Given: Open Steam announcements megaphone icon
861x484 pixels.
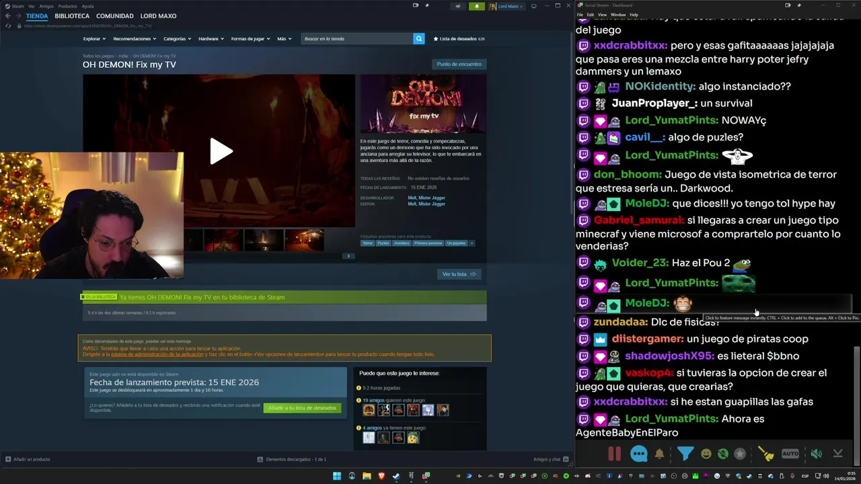Looking at the screenshot, I should (x=458, y=6).
